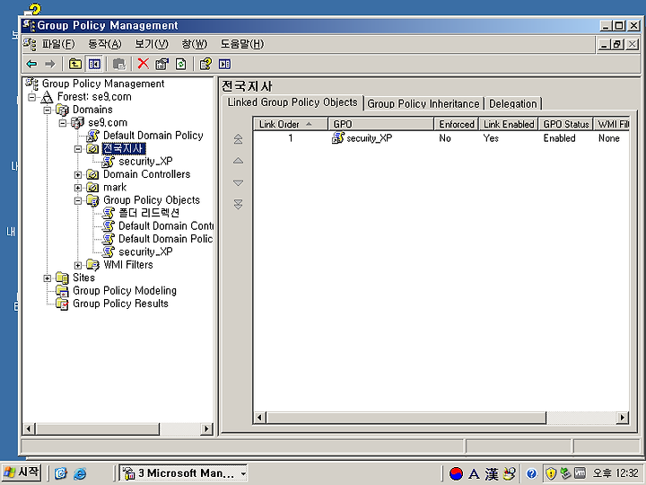This screenshot has width=646, height=485.
Task: Switch to Group Policy Inheritance tab
Action: click(423, 103)
